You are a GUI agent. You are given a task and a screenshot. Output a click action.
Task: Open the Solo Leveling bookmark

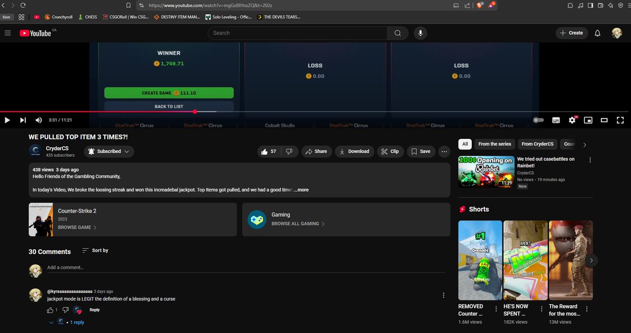[228, 17]
